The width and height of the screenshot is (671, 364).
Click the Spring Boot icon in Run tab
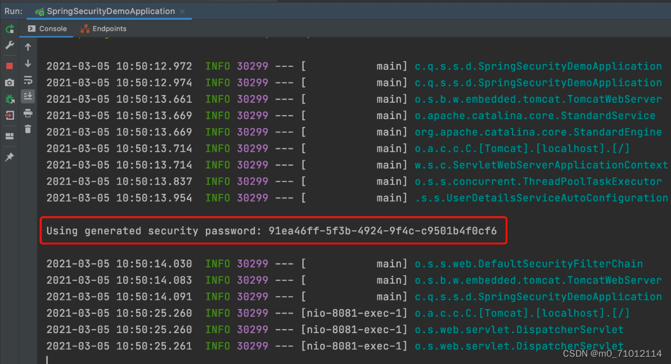[x=39, y=11]
